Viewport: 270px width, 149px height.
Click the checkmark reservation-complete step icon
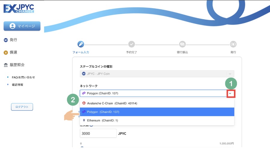tap(132, 44)
